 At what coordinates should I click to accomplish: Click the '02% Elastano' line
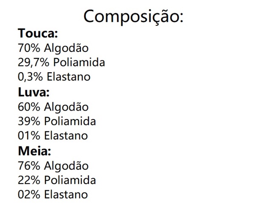pyautogui.click(x=53, y=195)
